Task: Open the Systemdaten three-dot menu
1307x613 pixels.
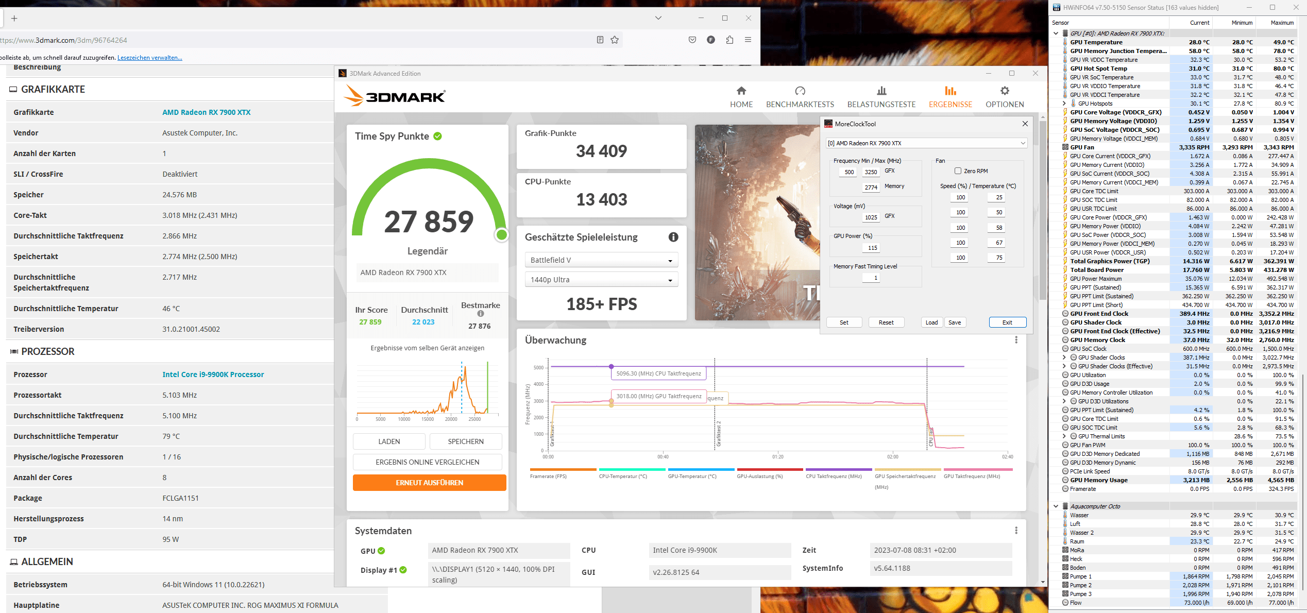Action: pos(1016,531)
